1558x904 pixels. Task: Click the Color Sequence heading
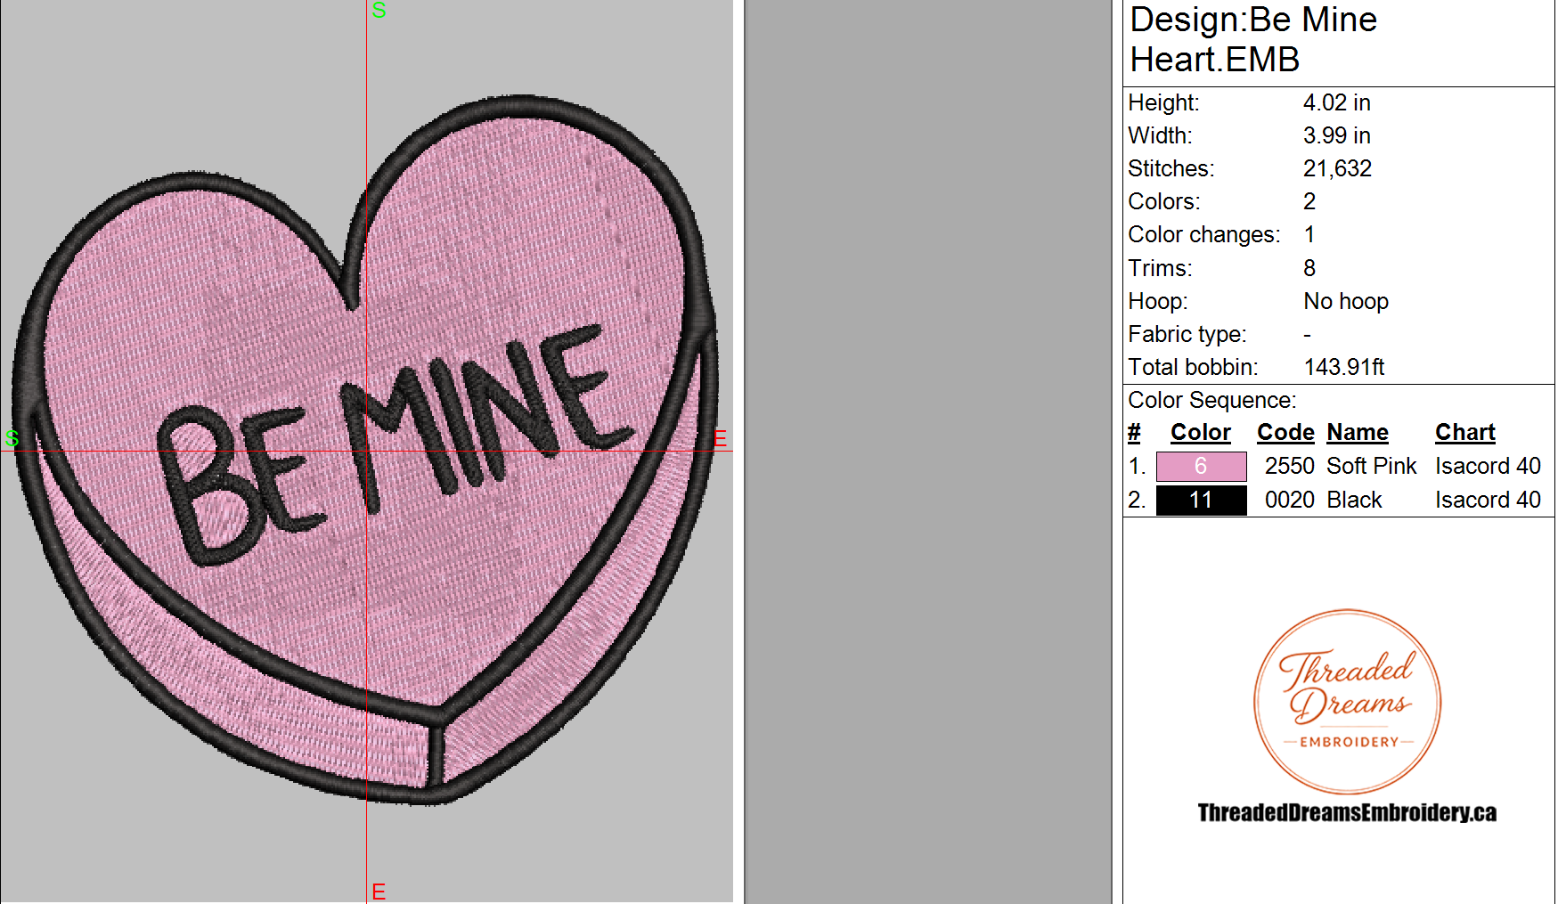tap(1211, 400)
